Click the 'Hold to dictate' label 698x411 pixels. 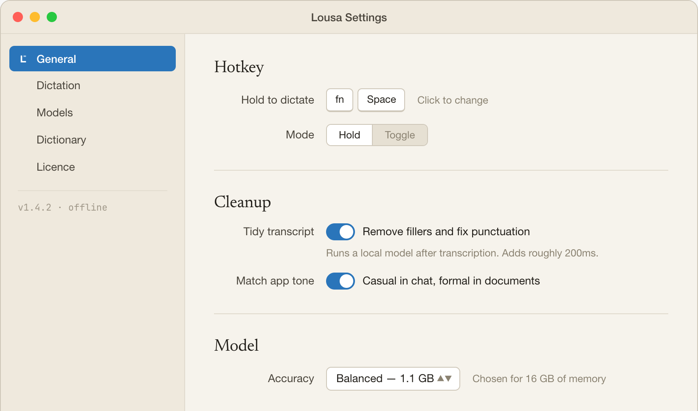tap(278, 100)
